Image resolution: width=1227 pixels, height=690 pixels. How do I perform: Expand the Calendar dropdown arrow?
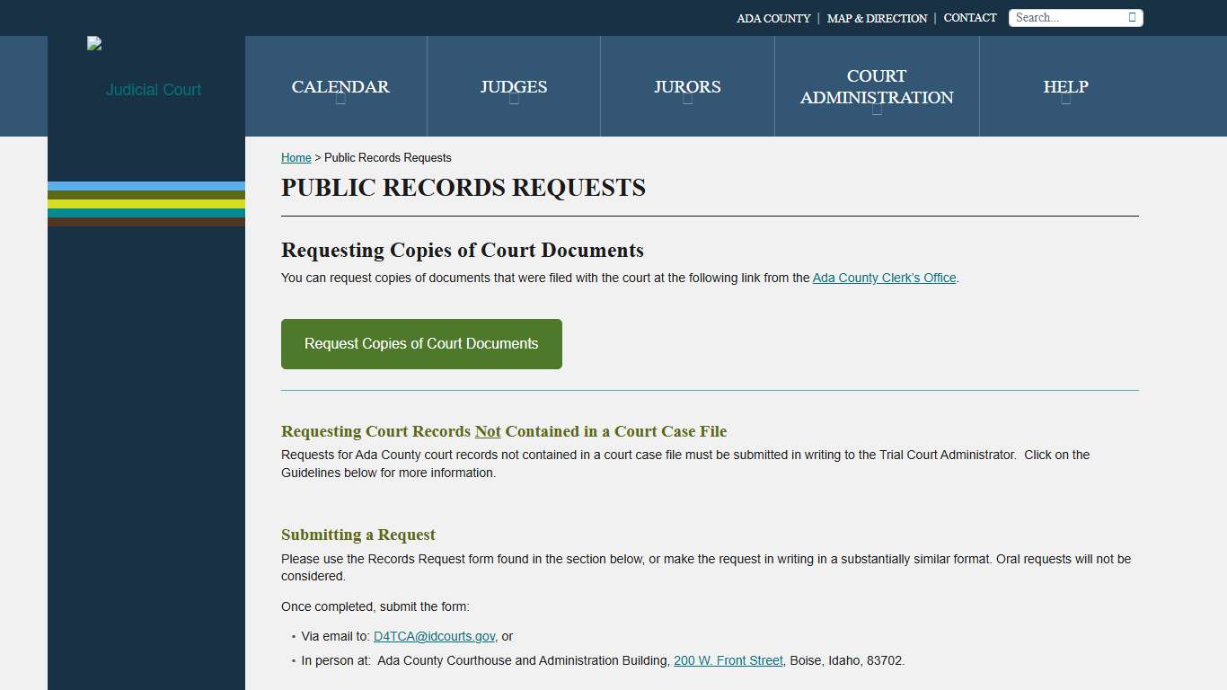point(340,102)
